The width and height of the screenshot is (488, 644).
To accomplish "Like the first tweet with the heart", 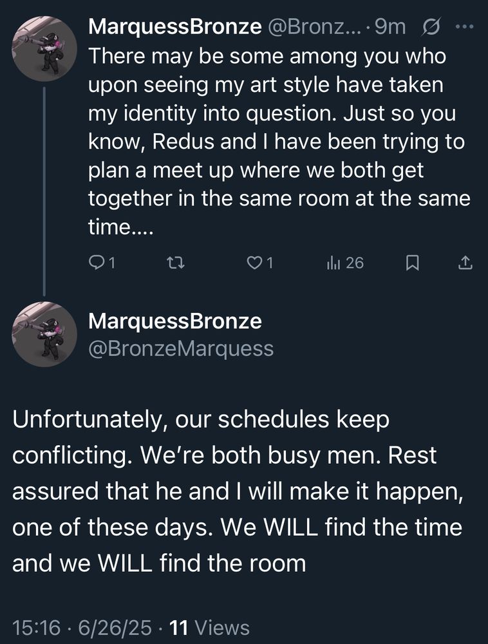I will point(256,263).
